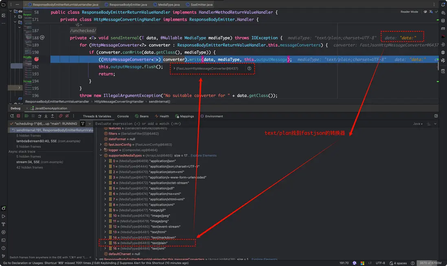This screenshot has height=266, width=447.
Task: Resume program execution in the debug toolbar
Action: (x=26, y=116)
